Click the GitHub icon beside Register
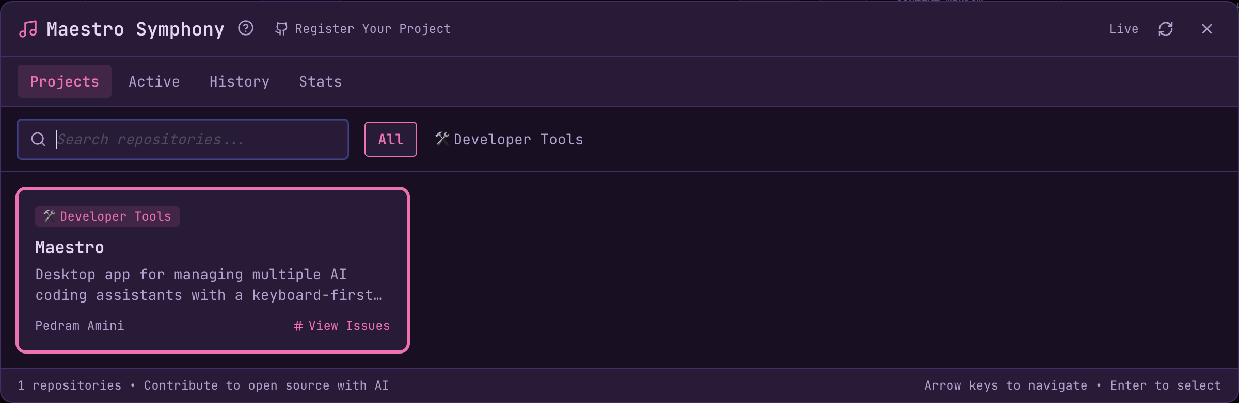Image resolution: width=1239 pixels, height=403 pixels. click(281, 29)
